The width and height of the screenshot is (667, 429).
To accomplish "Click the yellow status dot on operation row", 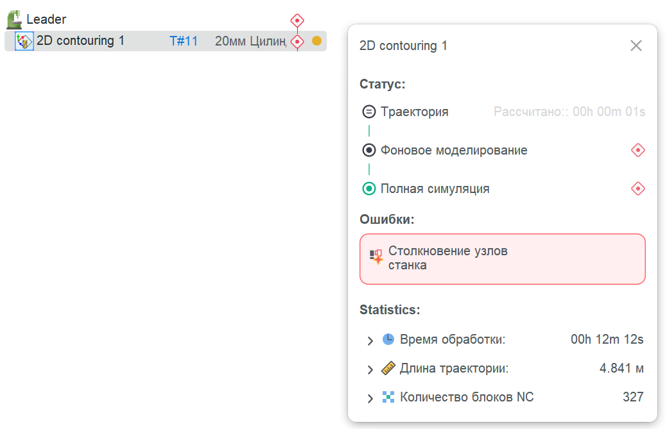I will (x=316, y=41).
